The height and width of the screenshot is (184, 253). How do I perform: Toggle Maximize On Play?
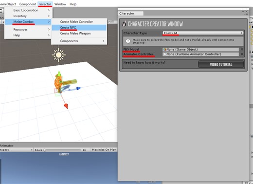104,150
